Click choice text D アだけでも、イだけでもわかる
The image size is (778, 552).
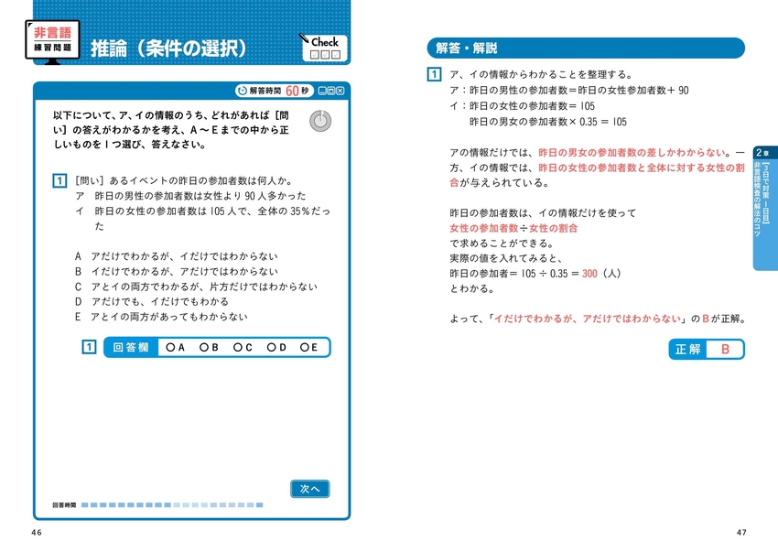[152, 302]
